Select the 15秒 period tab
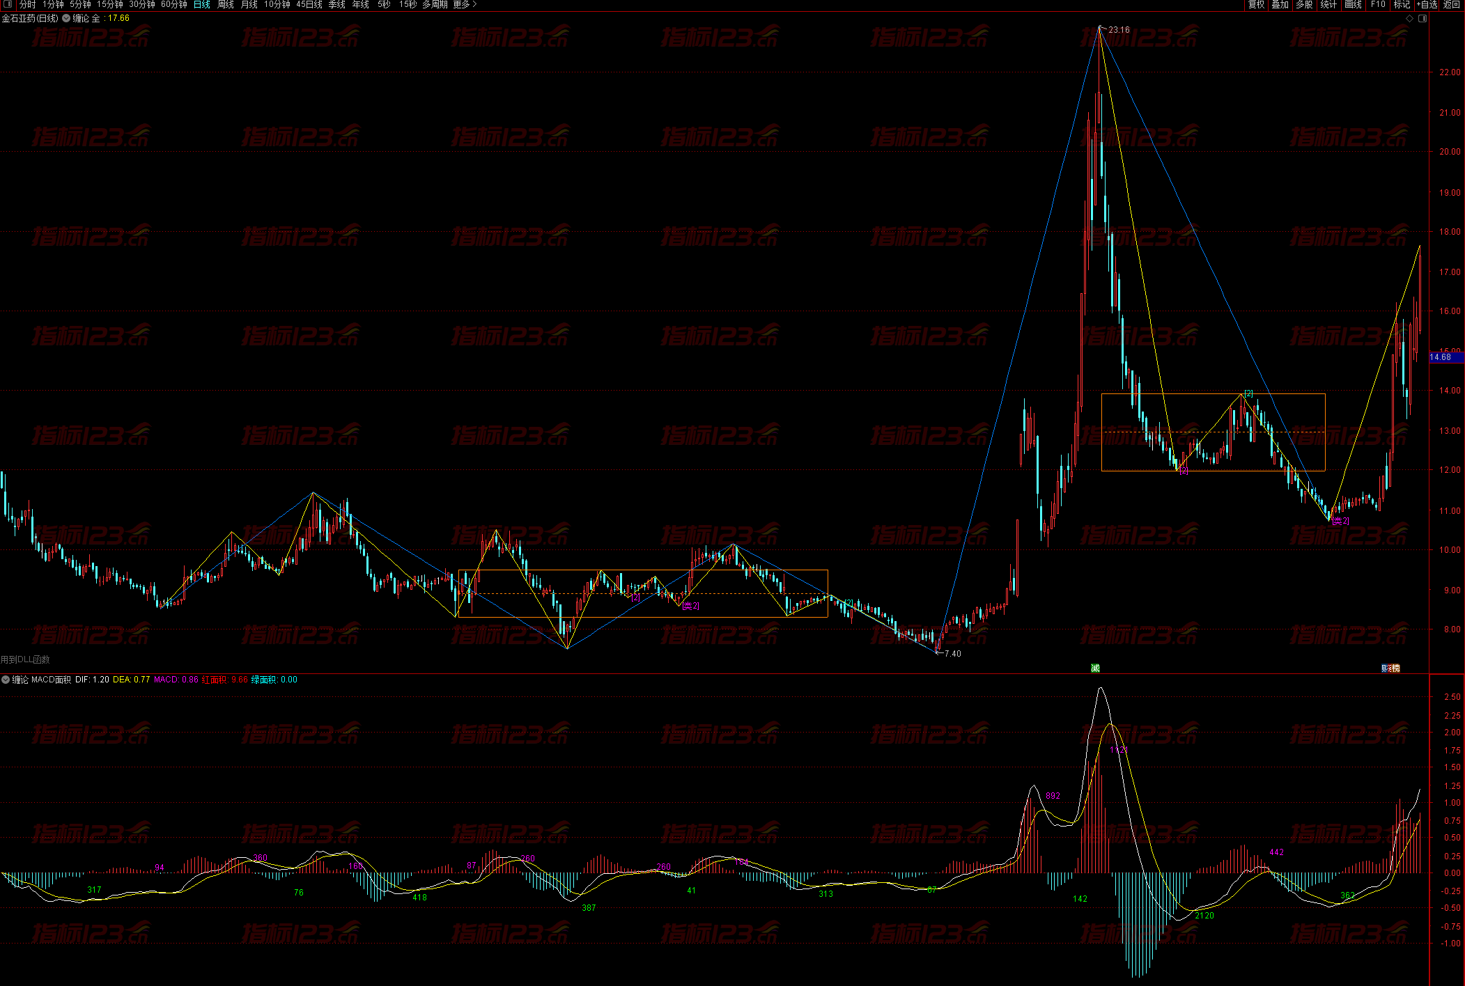Screen dimensions: 1465x986 (408, 4)
